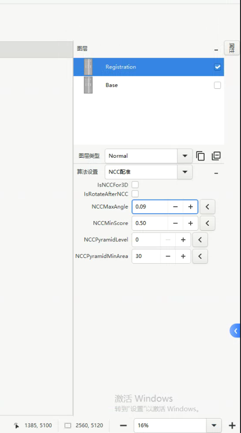The image size is (241, 433).
Task: Reset NCCMaxAngle with its arrow button
Action: [207, 207]
